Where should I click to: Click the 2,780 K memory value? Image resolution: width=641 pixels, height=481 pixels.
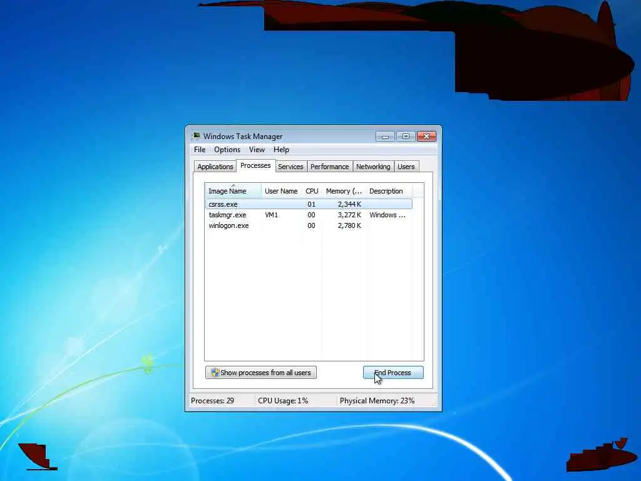[349, 225]
